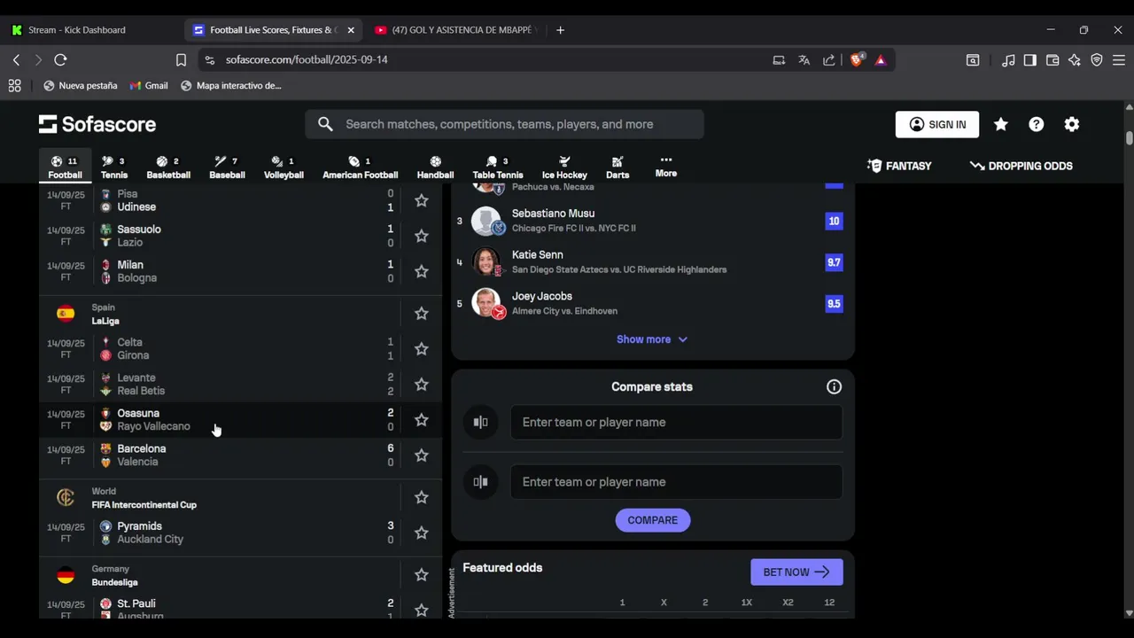Open the More sports menu

[x=666, y=167]
